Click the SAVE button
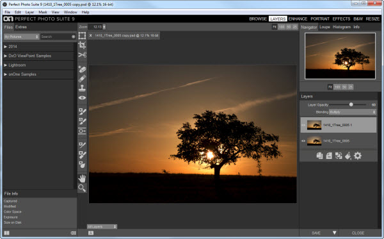384x239 pixels. coord(316,233)
